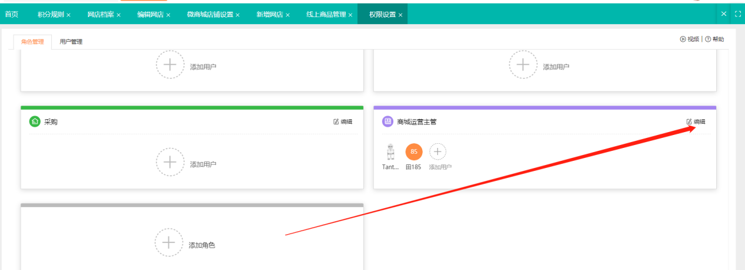745x270 pixels.
Task: Open the 帮助 help link
Action: point(714,39)
